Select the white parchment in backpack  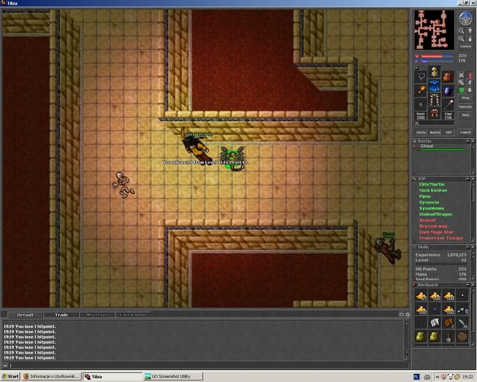coord(435,323)
